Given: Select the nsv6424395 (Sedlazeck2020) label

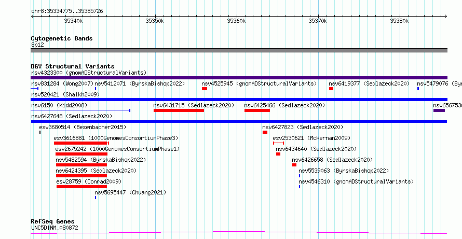Looking at the screenshot, I should pyautogui.click(x=97, y=171).
